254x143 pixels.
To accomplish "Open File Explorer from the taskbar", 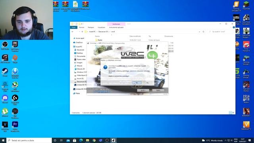I will (x=87, y=140).
